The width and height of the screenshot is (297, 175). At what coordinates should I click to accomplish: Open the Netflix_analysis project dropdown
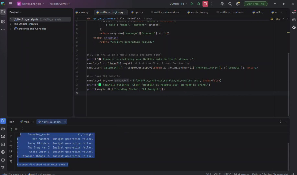tap(30, 4)
